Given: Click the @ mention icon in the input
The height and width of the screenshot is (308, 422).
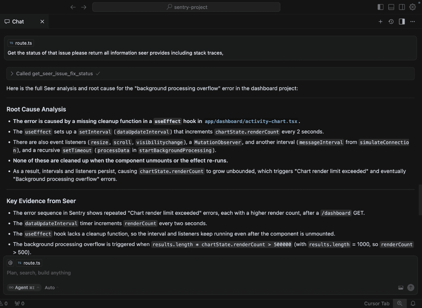Looking at the screenshot, I should 10,263.
